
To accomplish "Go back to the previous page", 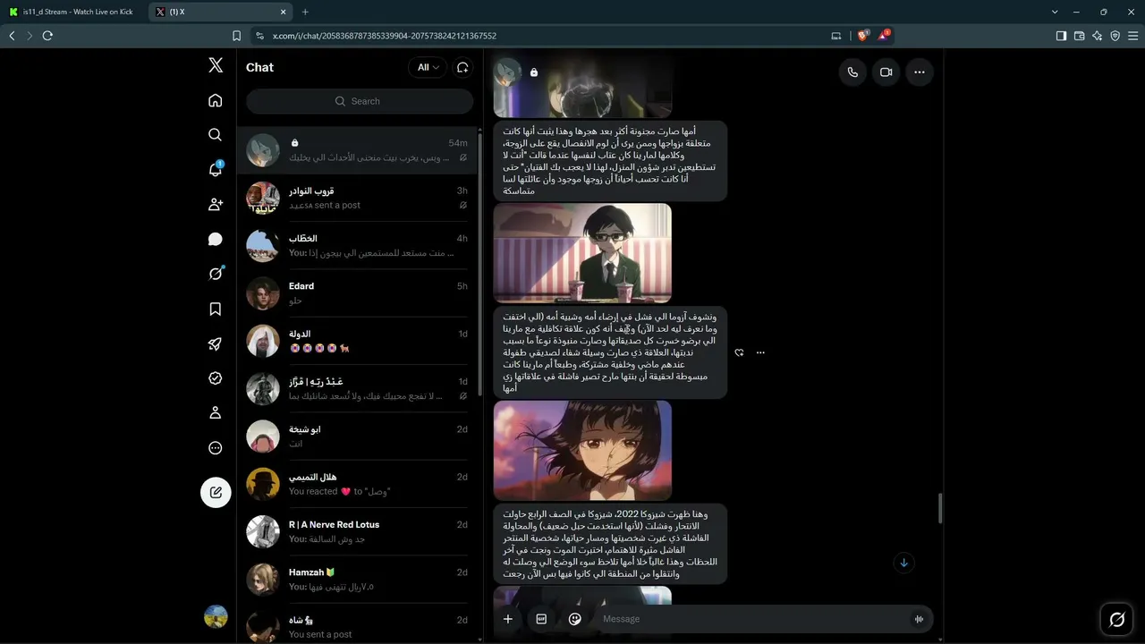I will coord(12,36).
